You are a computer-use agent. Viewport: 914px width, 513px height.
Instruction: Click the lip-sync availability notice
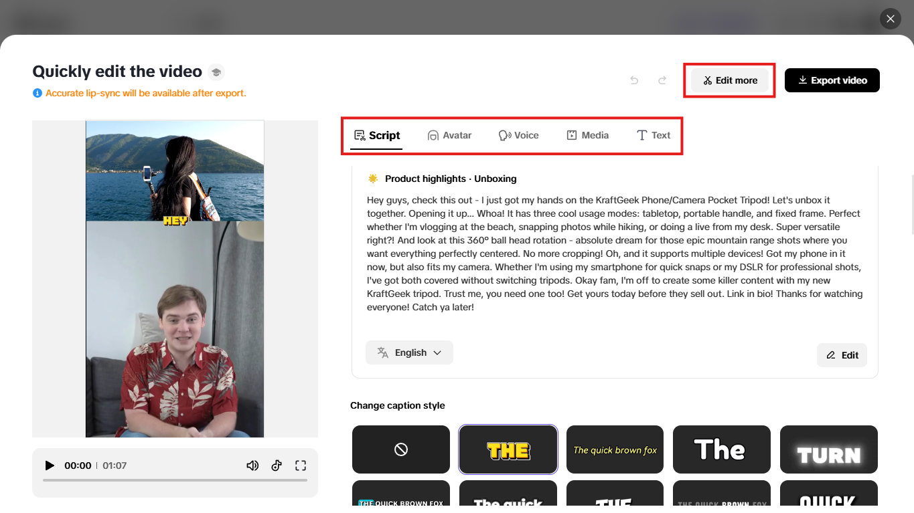(146, 93)
